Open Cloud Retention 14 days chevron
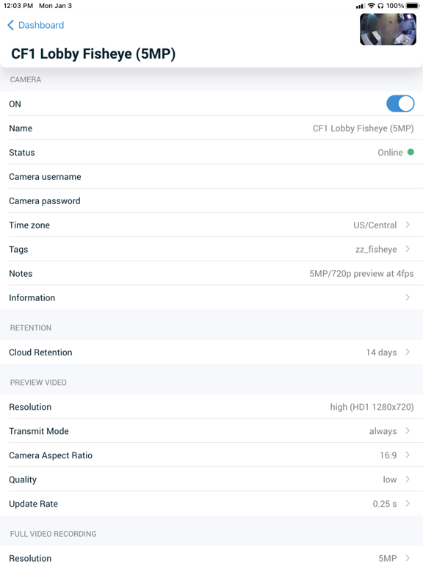 [408, 352]
